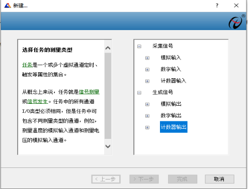Select 模拟输入 in the tree

(x=171, y=58)
